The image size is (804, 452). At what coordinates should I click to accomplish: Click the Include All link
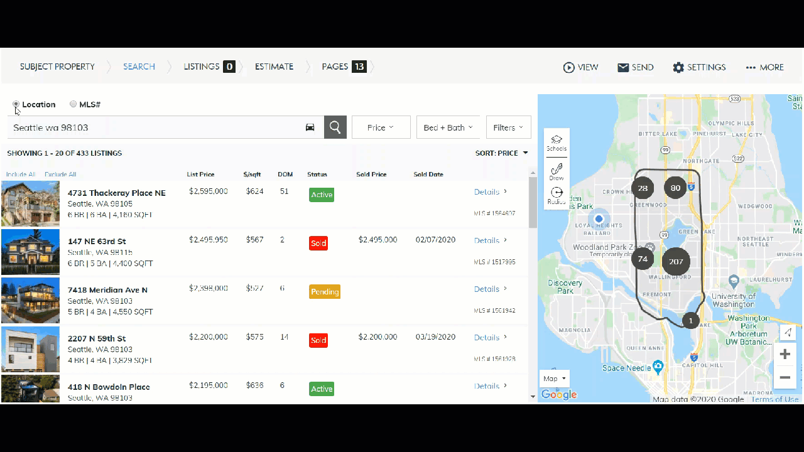(x=21, y=175)
